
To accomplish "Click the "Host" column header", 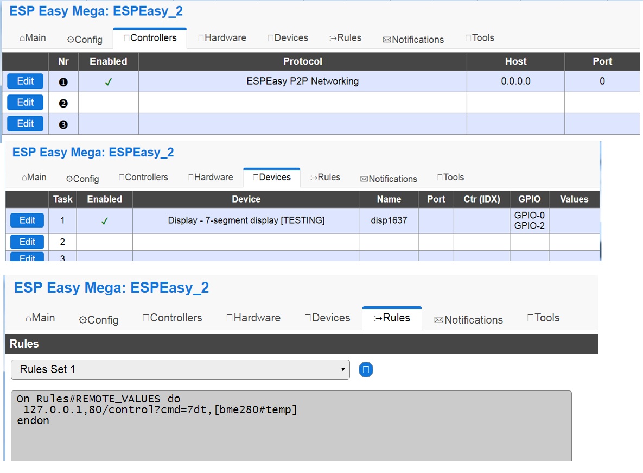I will pyautogui.click(x=515, y=61).
